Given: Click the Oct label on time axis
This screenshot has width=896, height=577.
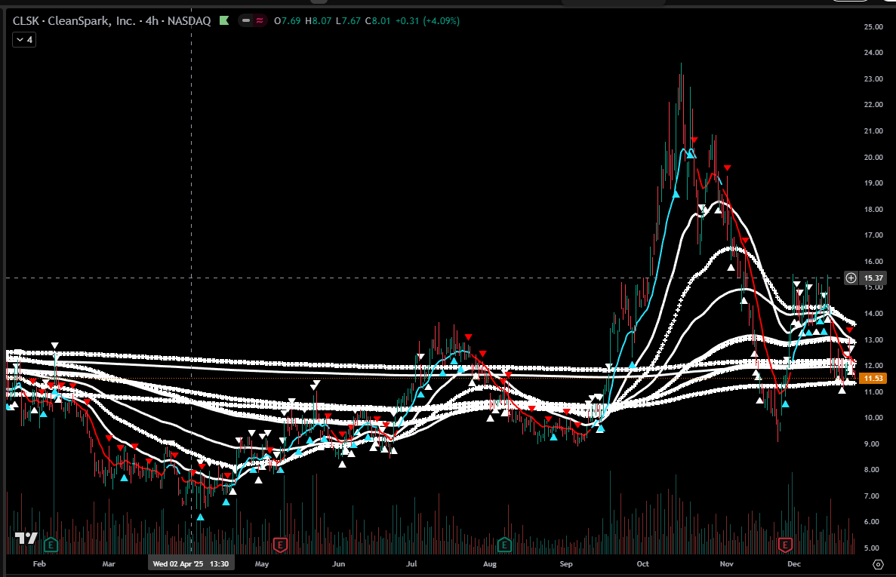Looking at the screenshot, I should (643, 564).
